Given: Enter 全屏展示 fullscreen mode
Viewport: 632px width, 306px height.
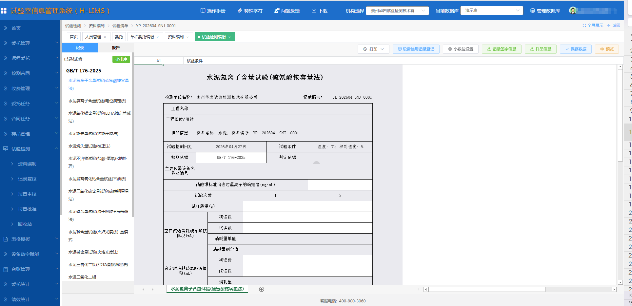Looking at the screenshot, I should [593, 26].
